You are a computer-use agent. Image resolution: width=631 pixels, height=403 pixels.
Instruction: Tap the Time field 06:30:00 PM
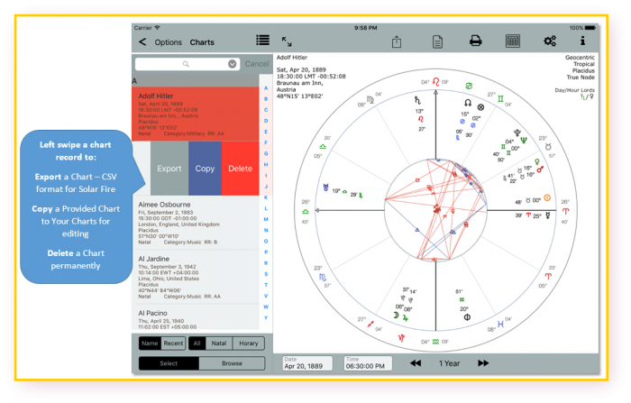(368, 363)
